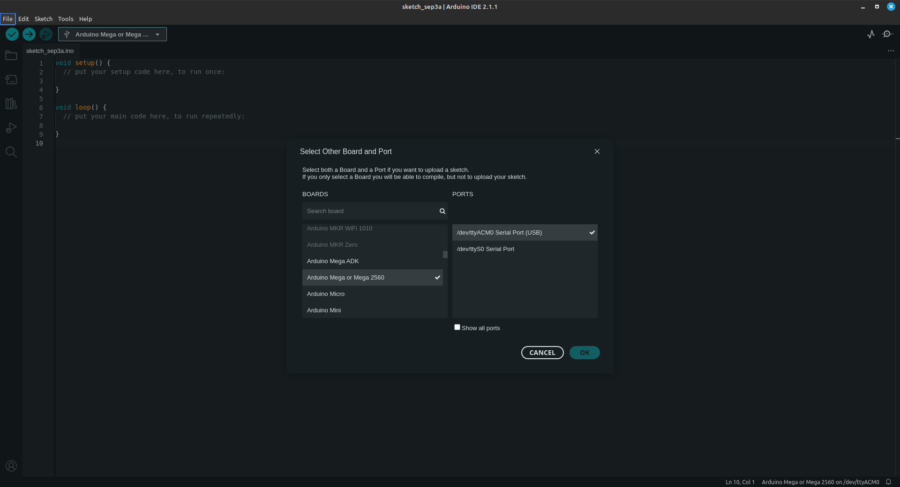The height and width of the screenshot is (487, 900).
Task: Open the Edit menu
Action: click(23, 19)
